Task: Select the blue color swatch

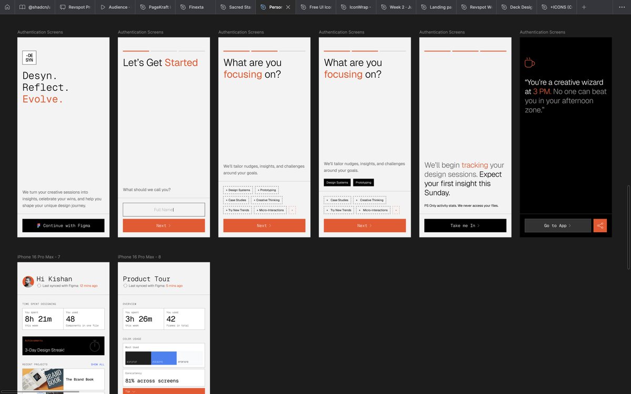Action: pos(164,358)
